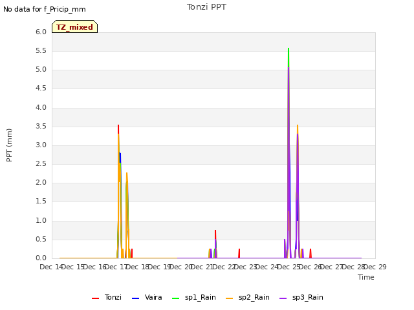The image size is (414, 310).
Task: Click the 5.0 y-axis tick label
Action: pyautogui.click(x=41, y=70)
